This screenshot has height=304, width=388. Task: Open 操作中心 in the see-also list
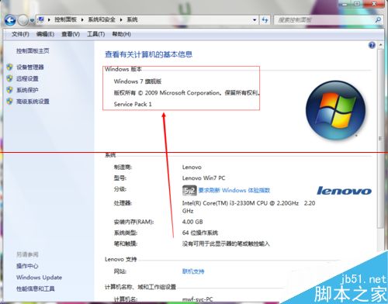(x=27, y=266)
